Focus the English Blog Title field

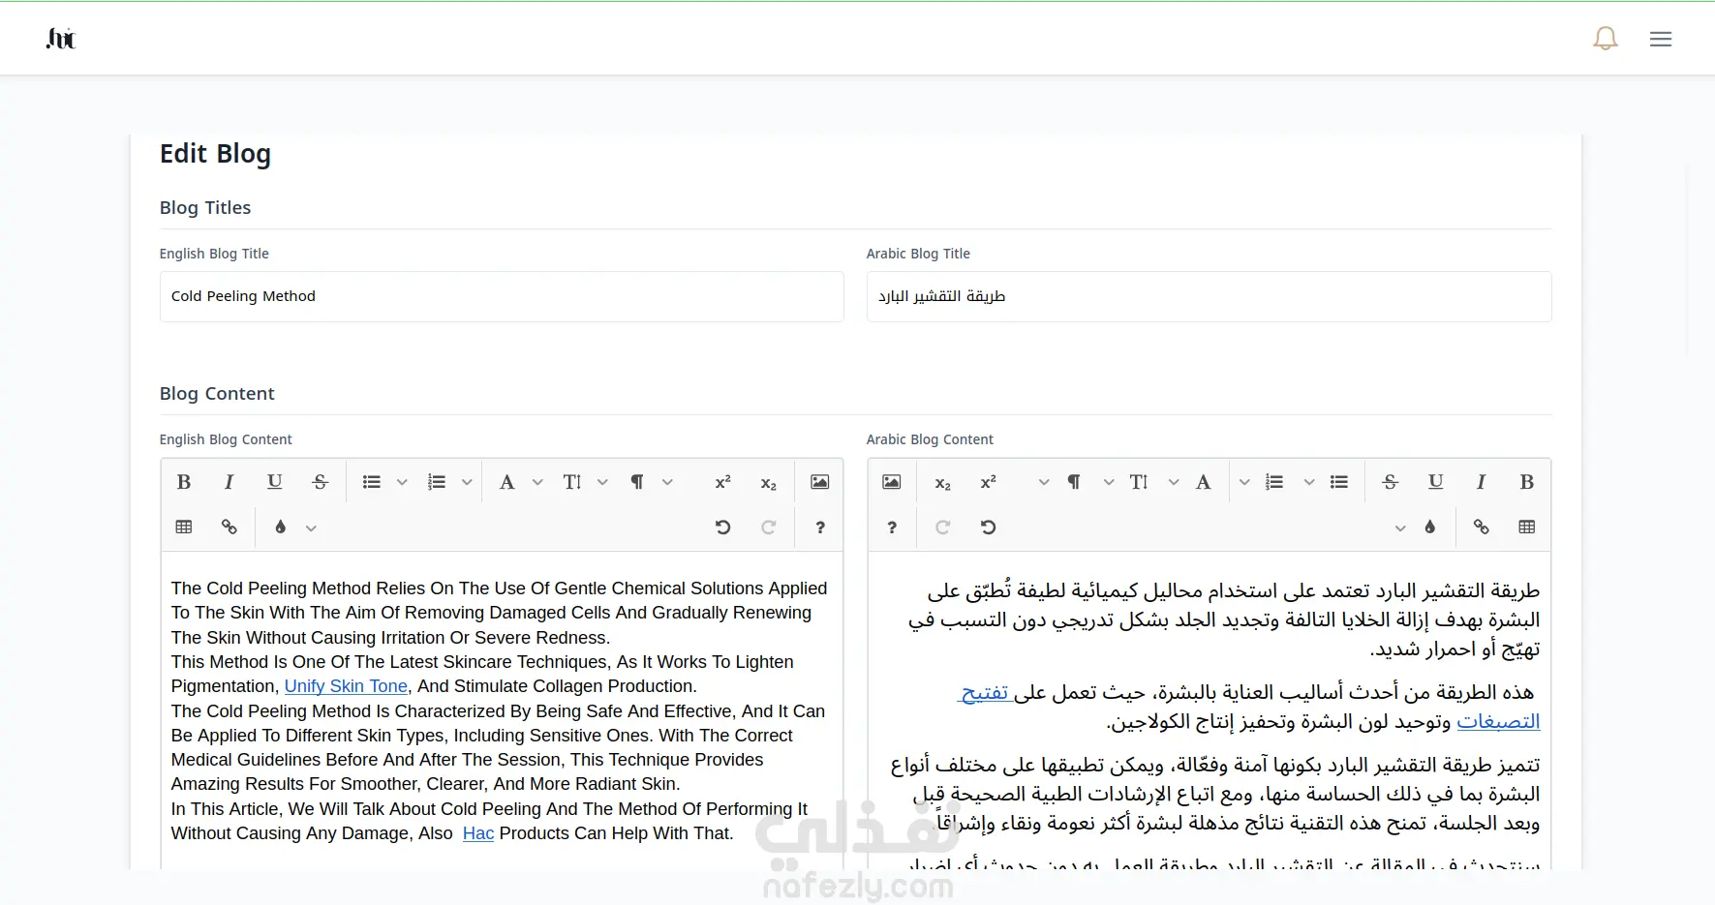coord(502,296)
